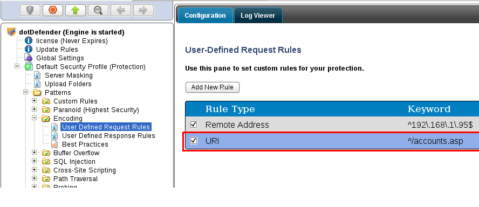Select the Best Practices tree item

pyautogui.click(x=85, y=144)
